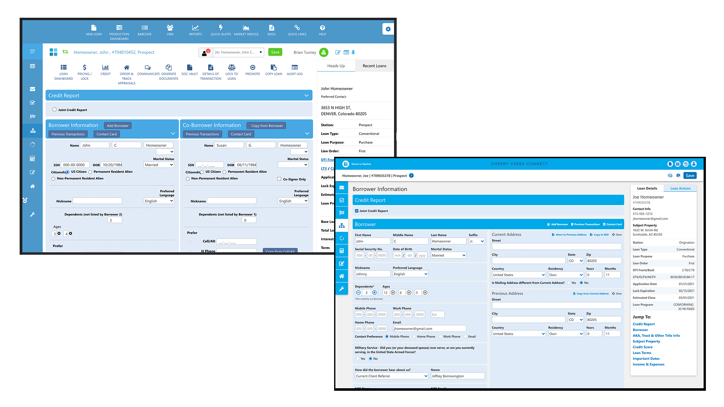Screen dimensions: 724x407
Task: Open LOCK TO LOAN scales icon
Action: [x=232, y=72]
